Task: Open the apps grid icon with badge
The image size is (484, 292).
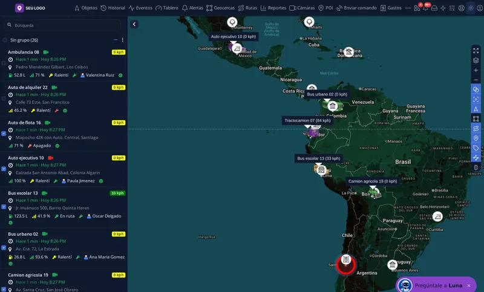Action: click(x=417, y=8)
